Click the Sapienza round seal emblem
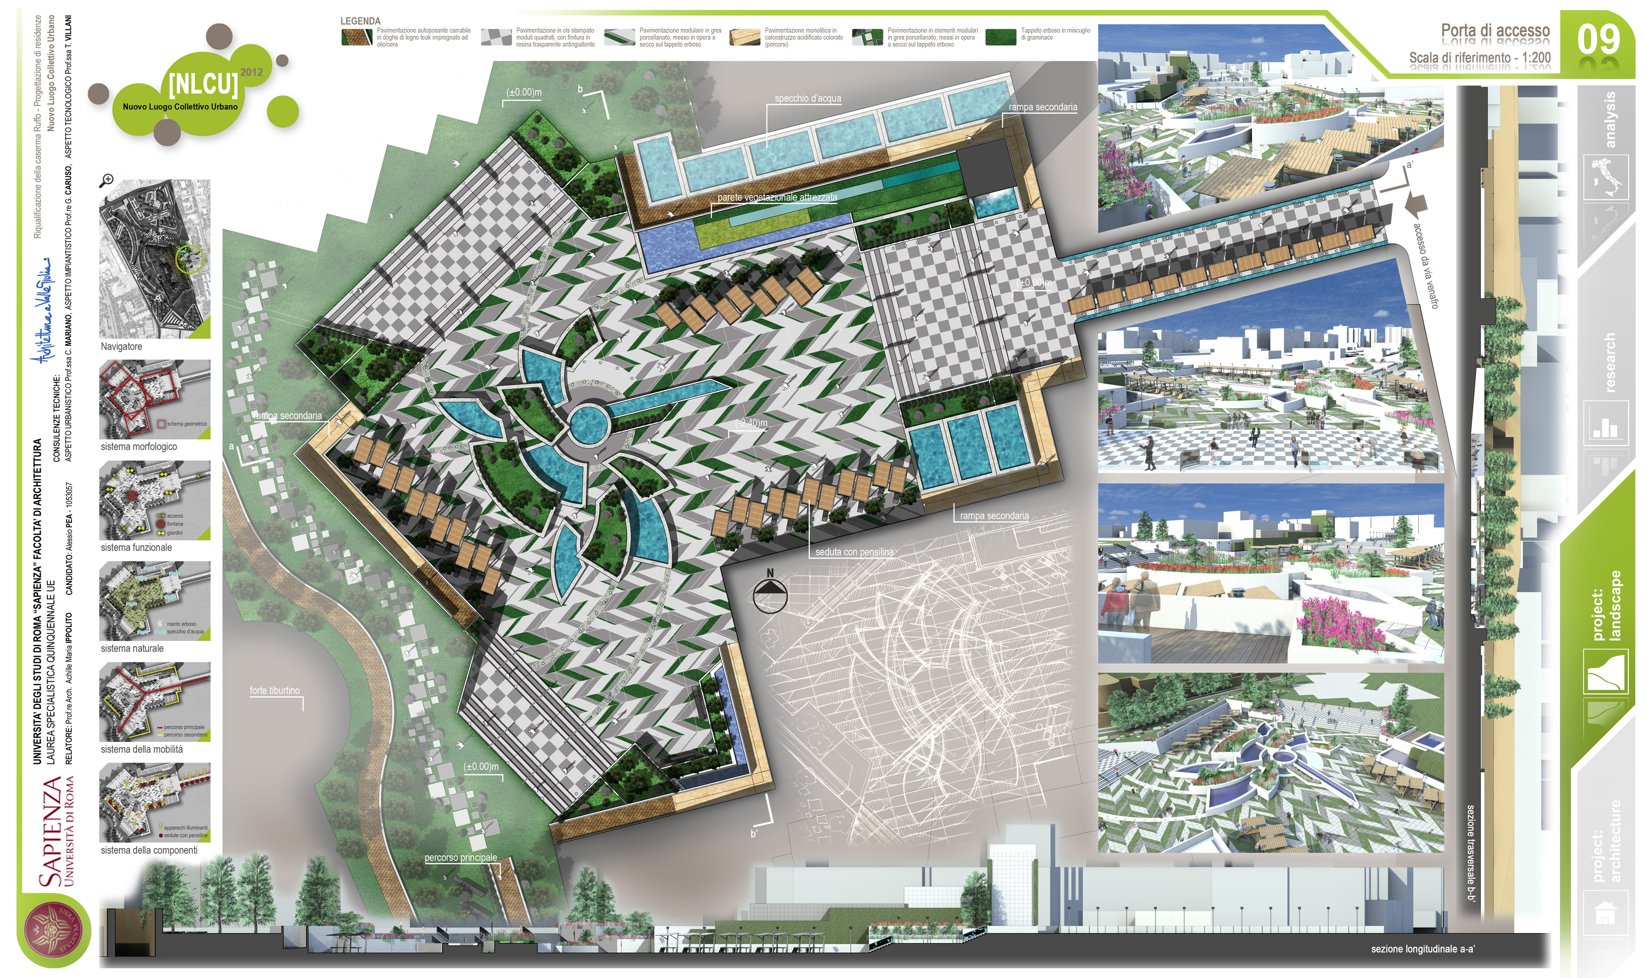The image size is (1647, 978). (53, 930)
